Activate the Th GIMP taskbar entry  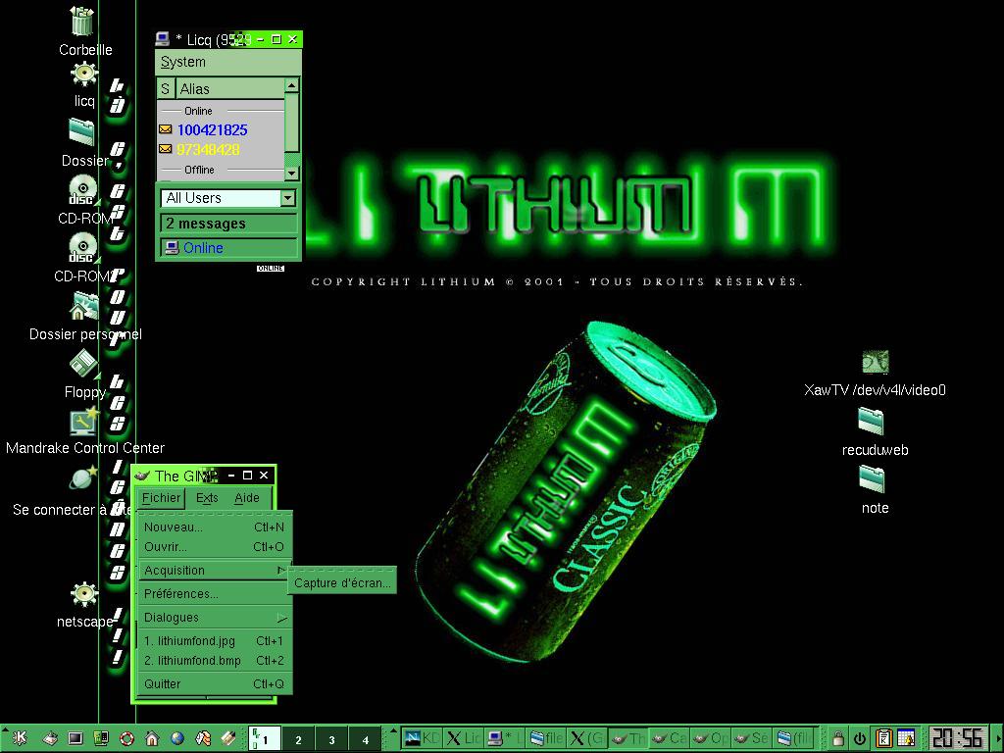pyautogui.click(x=627, y=738)
